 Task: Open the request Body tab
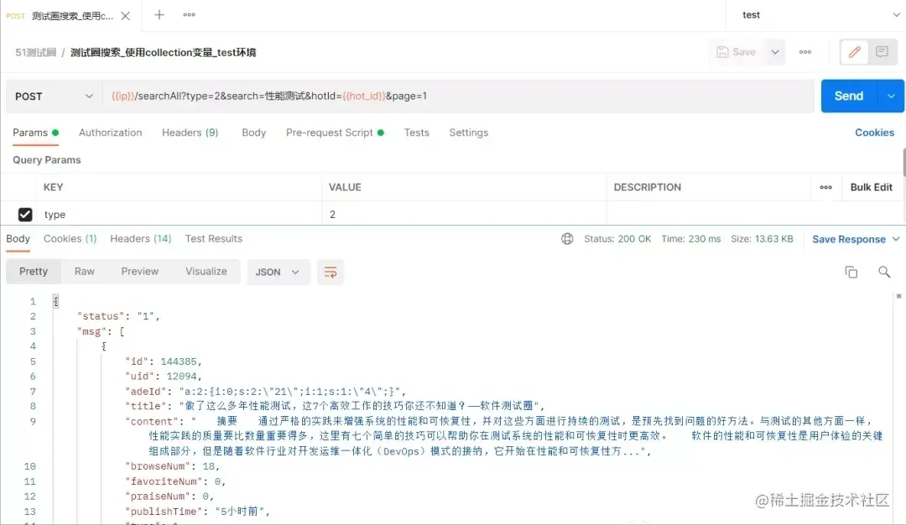(253, 133)
